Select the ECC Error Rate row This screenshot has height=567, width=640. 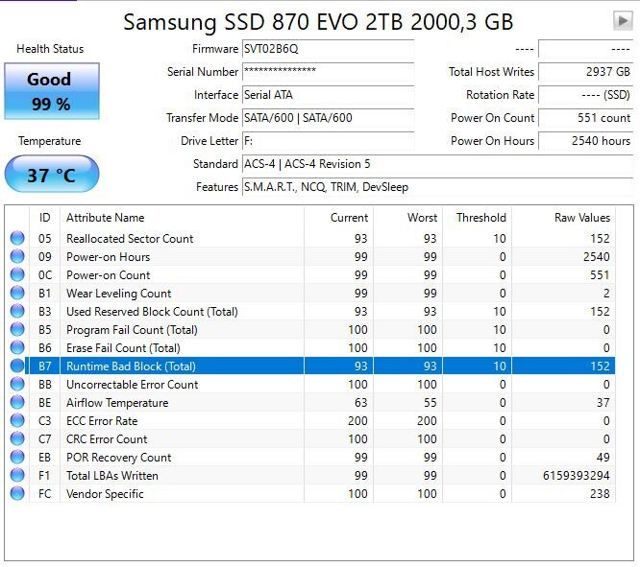point(309,420)
